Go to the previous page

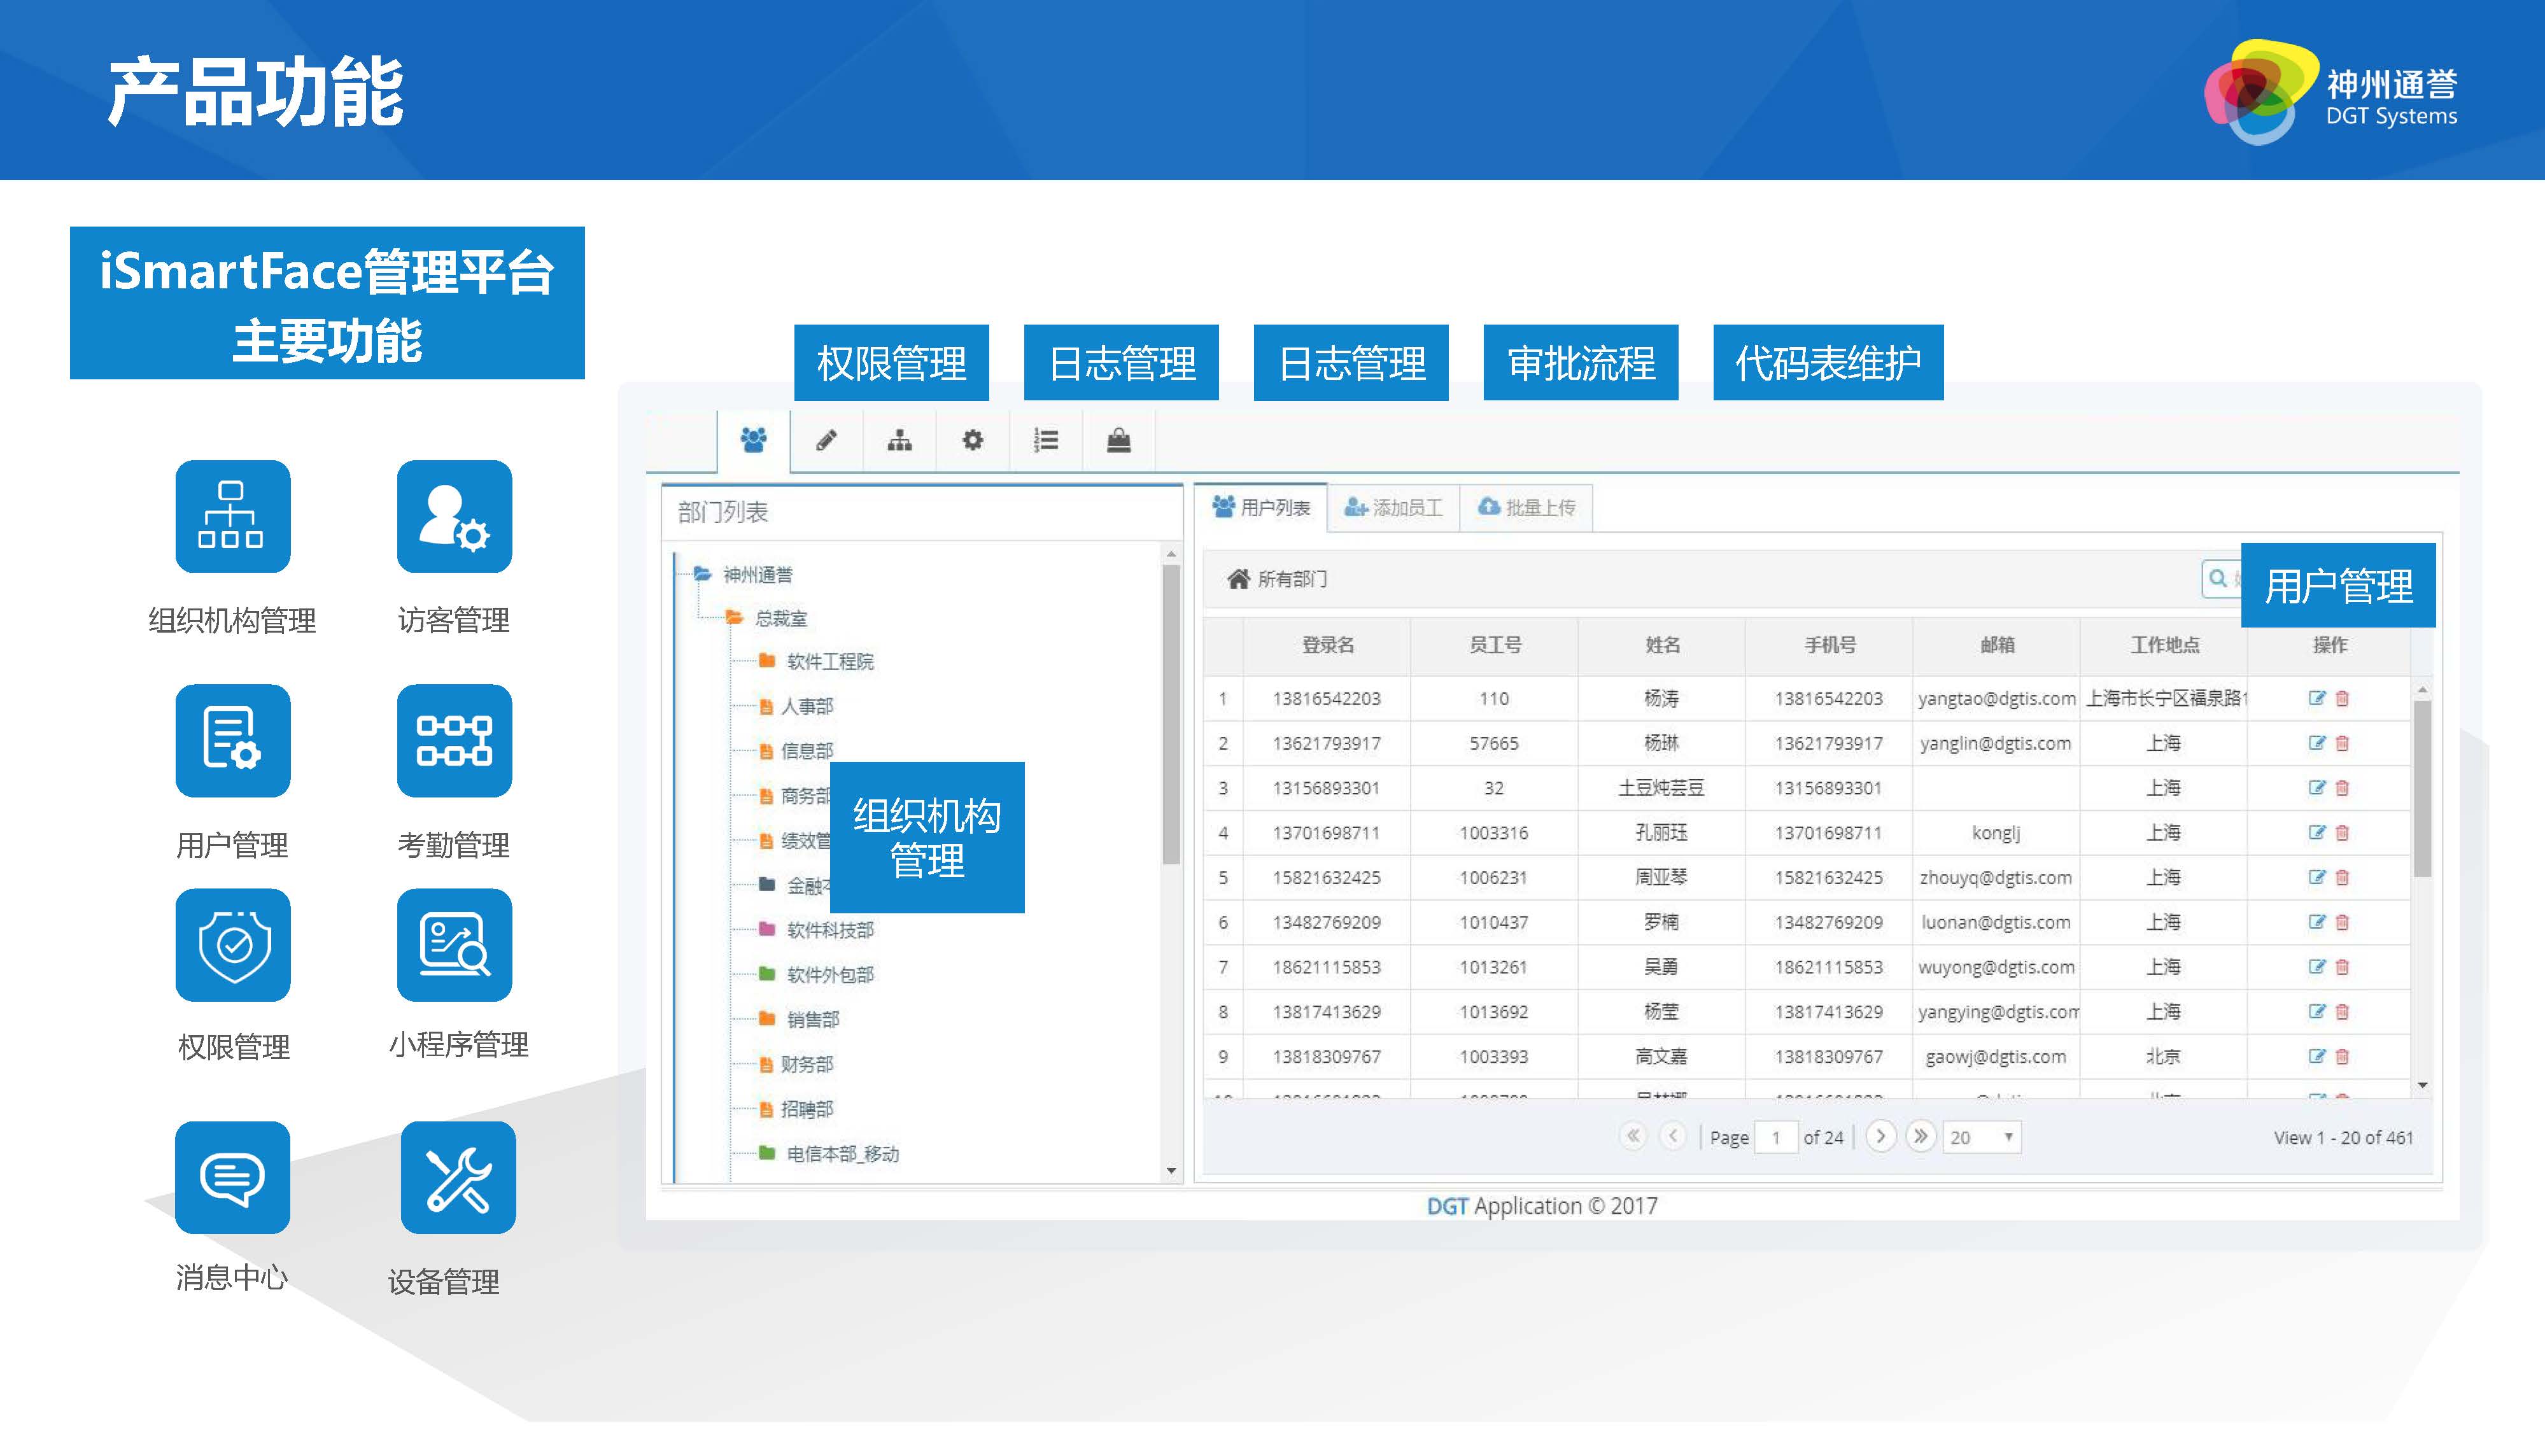[x=1673, y=1135]
